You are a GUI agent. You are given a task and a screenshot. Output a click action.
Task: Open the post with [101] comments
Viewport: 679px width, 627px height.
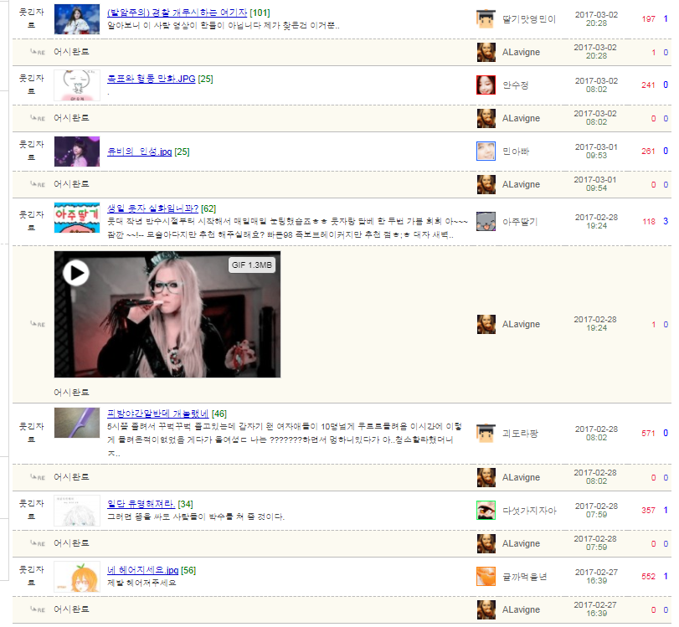[x=177, y=13]
